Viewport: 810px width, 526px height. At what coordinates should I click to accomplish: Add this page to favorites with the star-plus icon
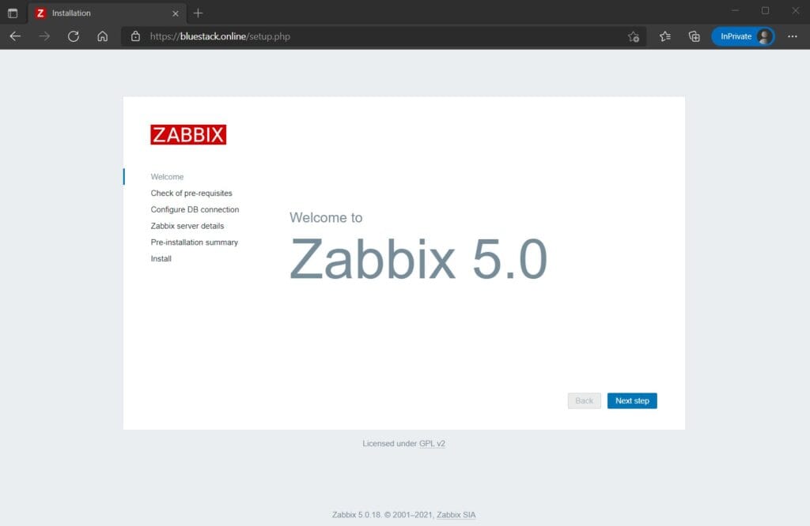634,36
